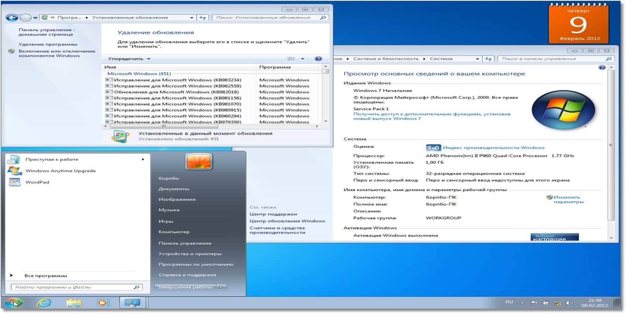Open Windows Anytime Upgrade in Start menu
This screenshot has width=626, height=314.
(x=60, y=171)
